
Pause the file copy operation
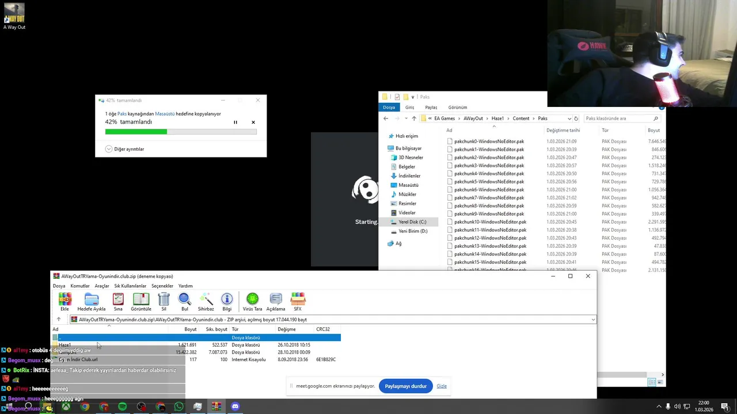pos(235,122)
